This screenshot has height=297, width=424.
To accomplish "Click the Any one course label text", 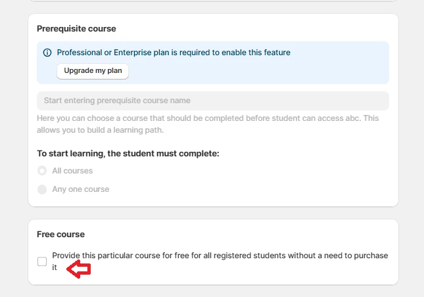I will click(81, 189).
